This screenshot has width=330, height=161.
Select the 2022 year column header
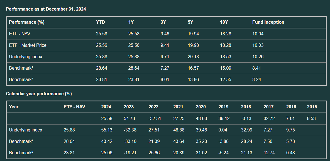coord(153,107)
